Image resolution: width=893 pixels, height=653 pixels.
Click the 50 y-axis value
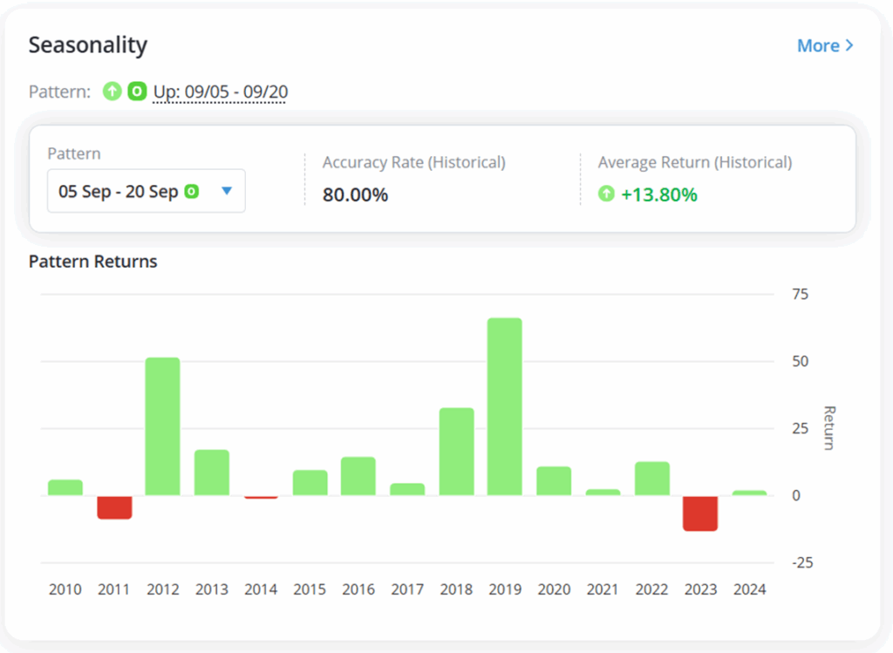point(801,362)
